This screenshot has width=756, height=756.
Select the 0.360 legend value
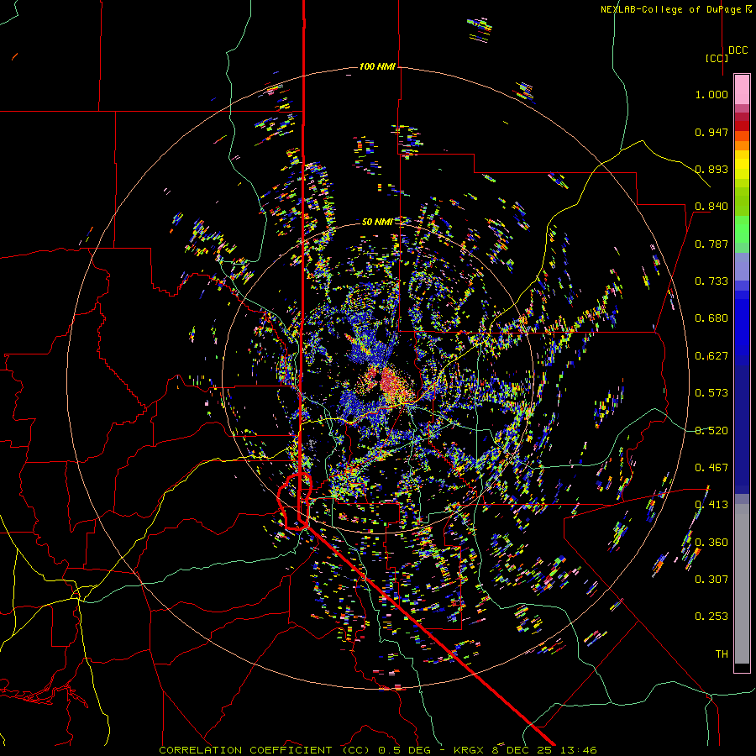(x=711, y=543)
